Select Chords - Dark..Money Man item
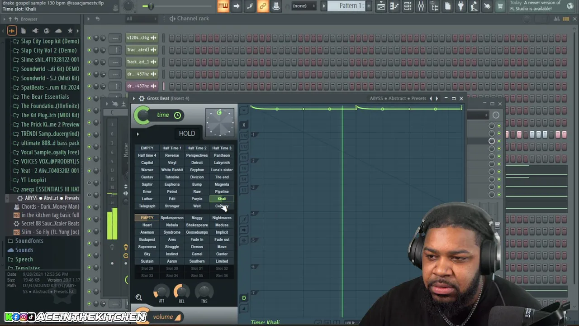The height and width of the screenshot is (326, 579). tap(46, 207)
